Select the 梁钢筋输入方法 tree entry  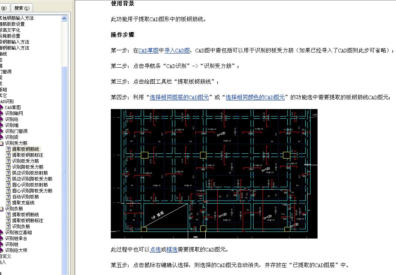point(15,42)
